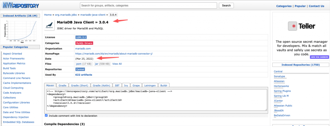This screenshot has height=126, width=330.
Task: Open Popular in top navigation
Action: click(300, 6)
